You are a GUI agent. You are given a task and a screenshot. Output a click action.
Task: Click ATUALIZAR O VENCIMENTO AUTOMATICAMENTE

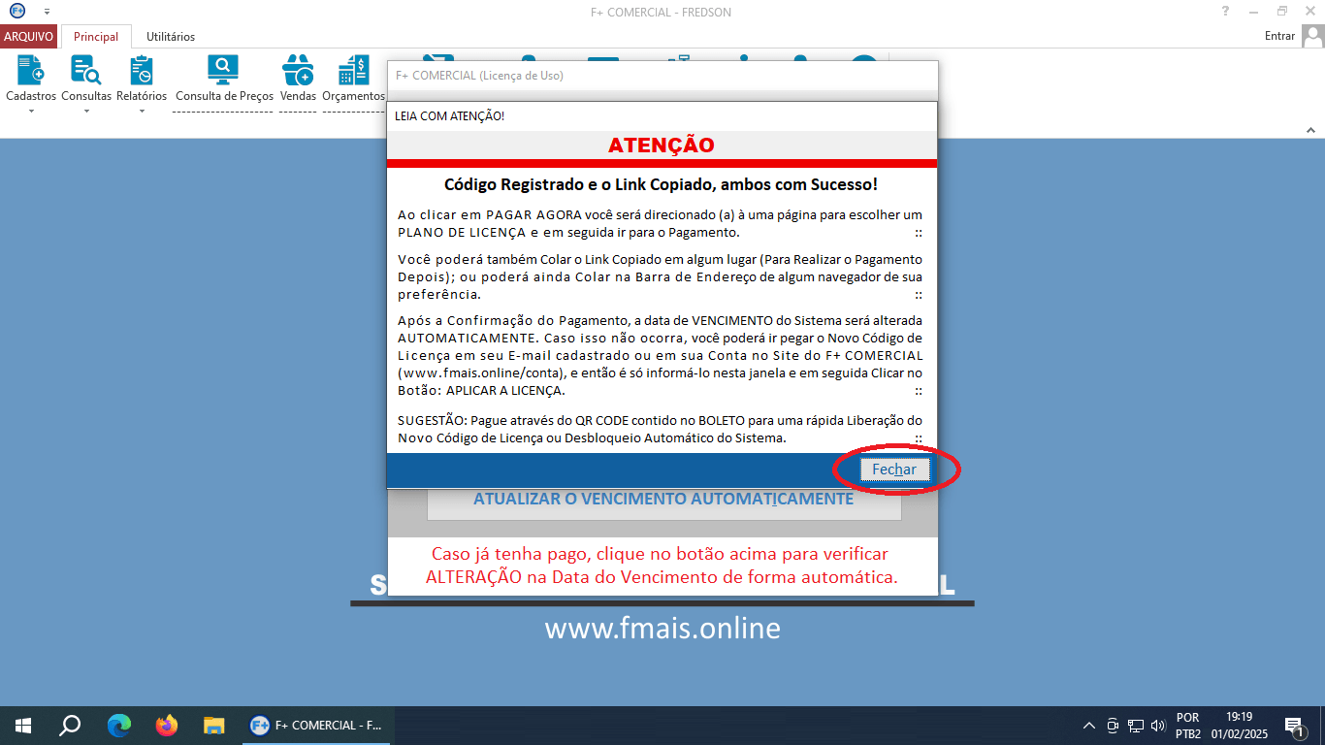(x=662, y=499)
